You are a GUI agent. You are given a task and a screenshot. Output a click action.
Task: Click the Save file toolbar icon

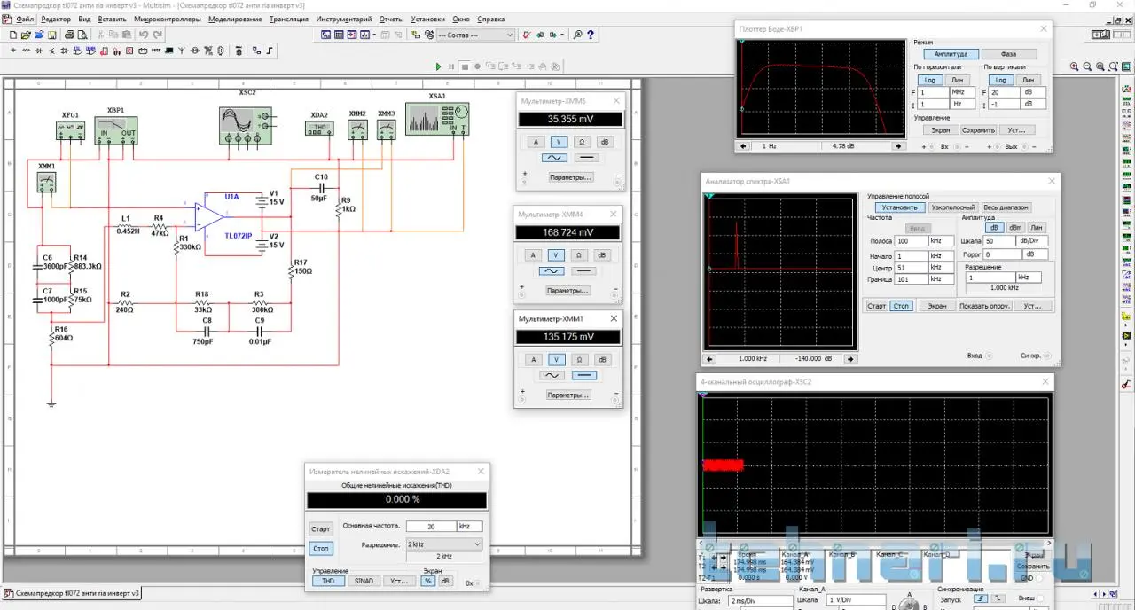pyautogui.click(x=52, y=35)
